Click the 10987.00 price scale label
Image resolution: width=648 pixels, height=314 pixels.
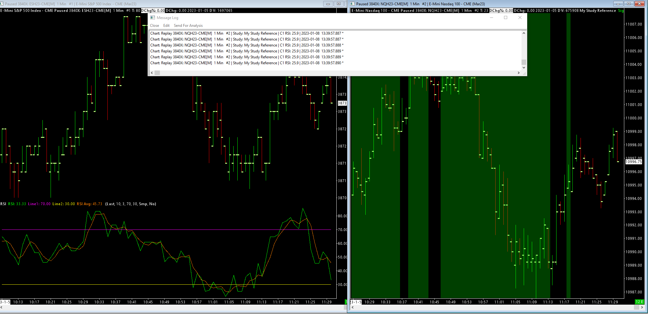634,292
